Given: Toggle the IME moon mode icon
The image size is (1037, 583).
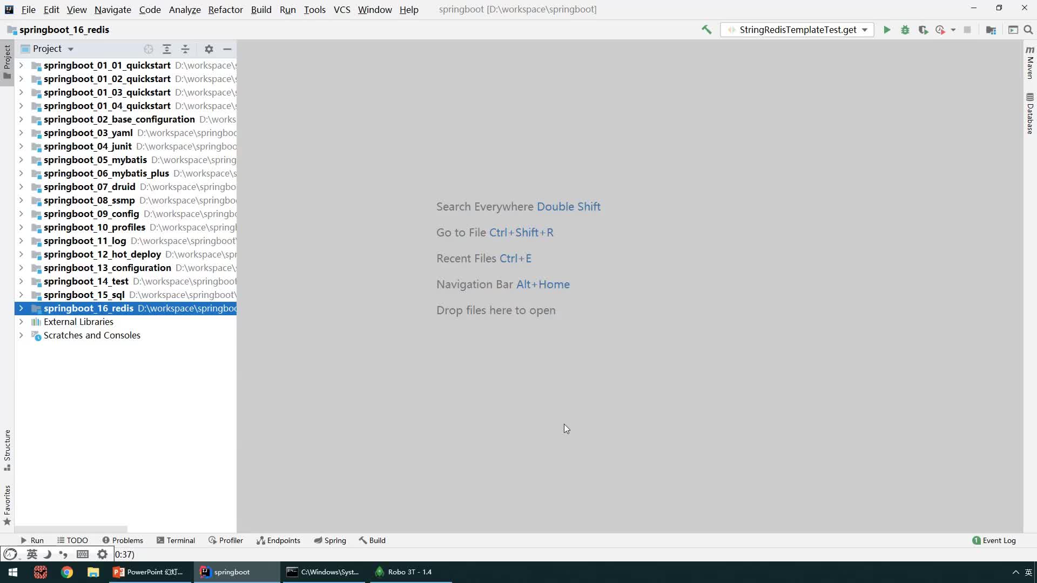Looking at the screenshot, I should [x=48, y=554].
